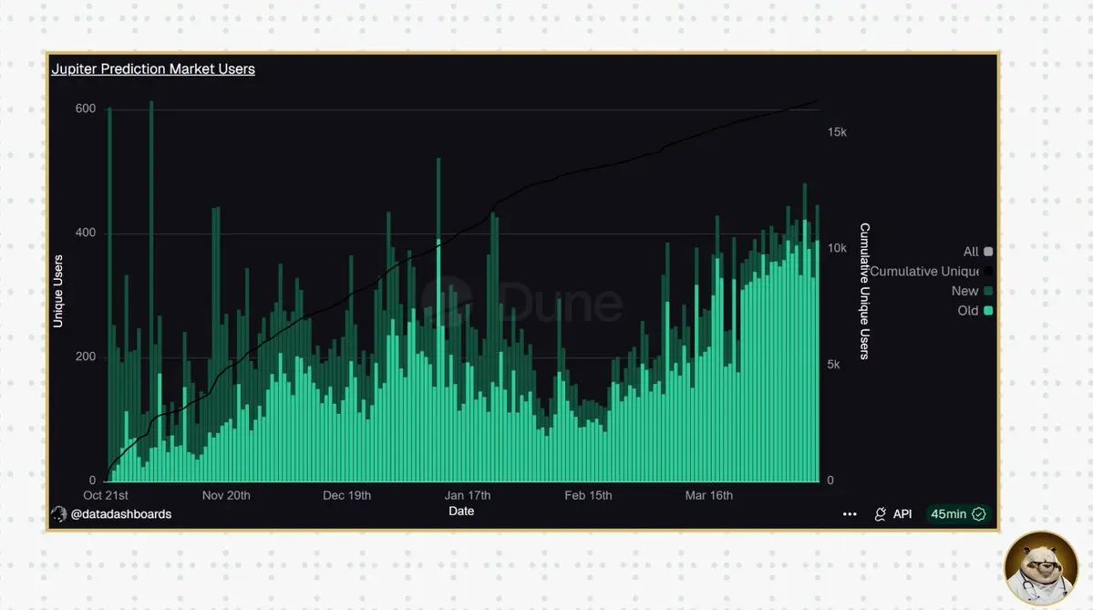This screenshot has height=610, width=1093.
Task: Click the Nov 20th date axis label
Action: click(x=226, y=496)
